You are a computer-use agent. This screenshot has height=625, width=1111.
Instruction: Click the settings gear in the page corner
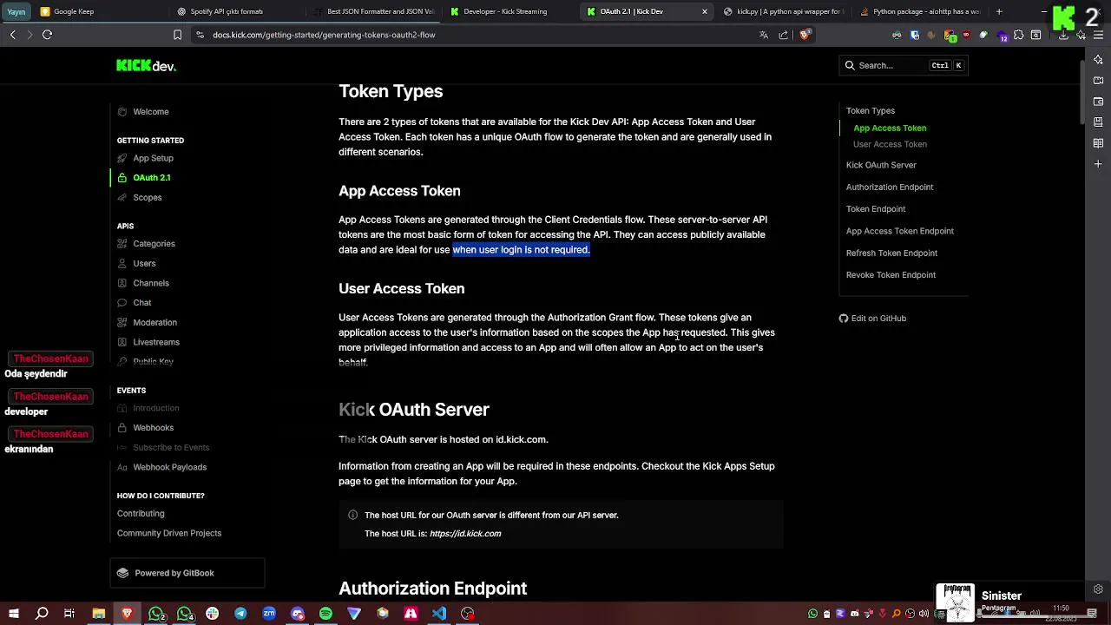1098,589
